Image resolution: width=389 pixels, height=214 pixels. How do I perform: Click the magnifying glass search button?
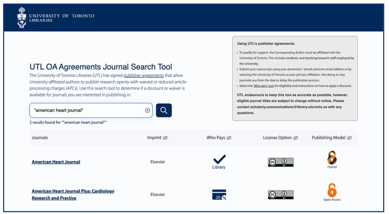coord(164,110)
